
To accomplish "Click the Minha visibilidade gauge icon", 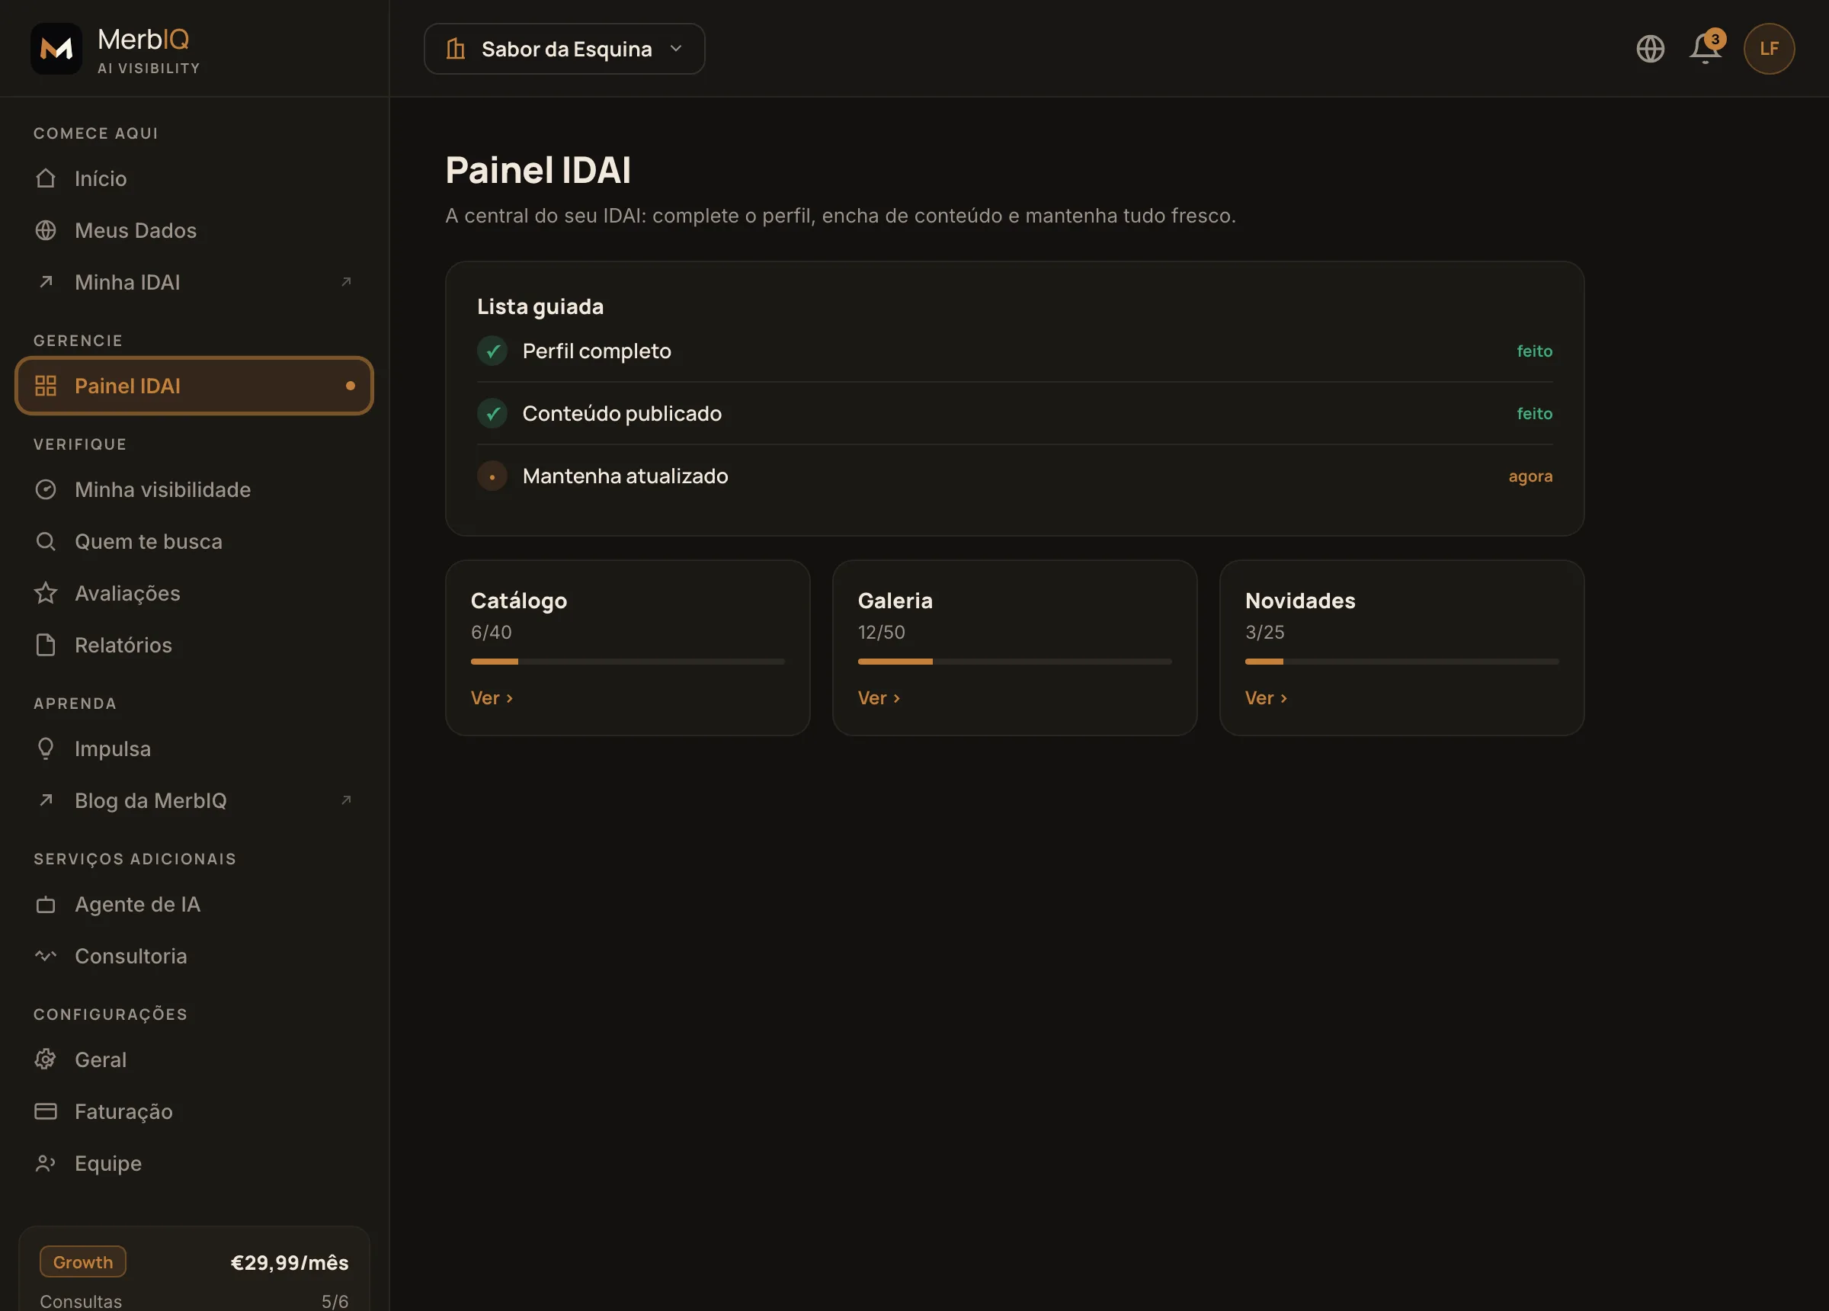I will pos(46,489).
